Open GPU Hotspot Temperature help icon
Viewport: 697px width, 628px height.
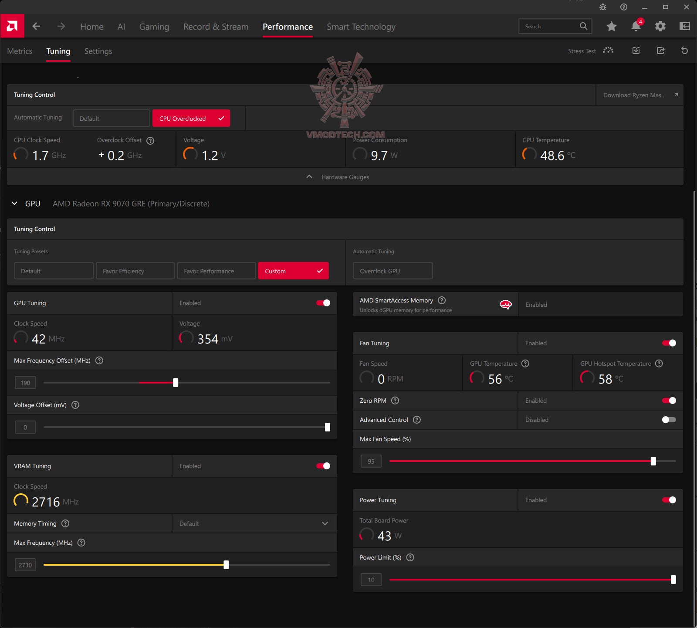coord(659,363)
